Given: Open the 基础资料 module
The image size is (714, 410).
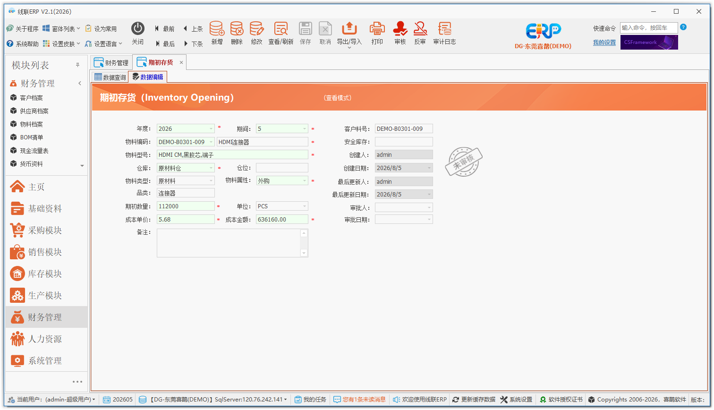Looking at the screenshot, I should click(x=46, y=209).
